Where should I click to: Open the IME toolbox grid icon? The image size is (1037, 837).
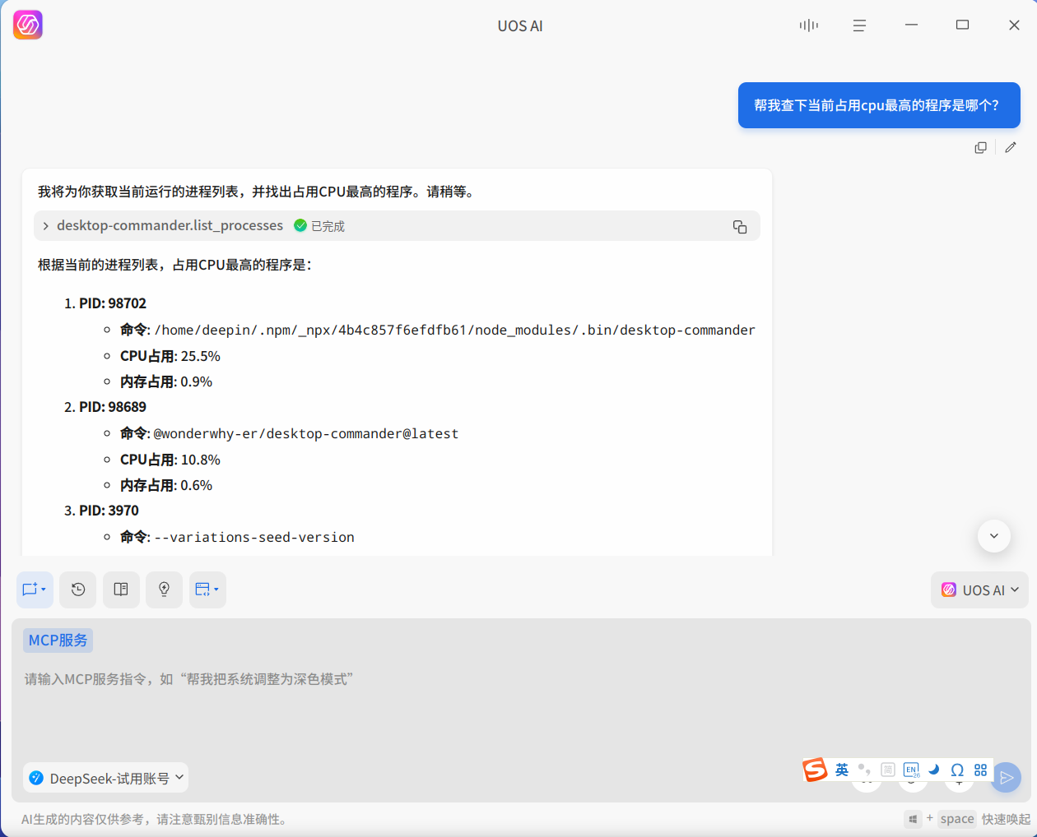click(x=980, y=770)
